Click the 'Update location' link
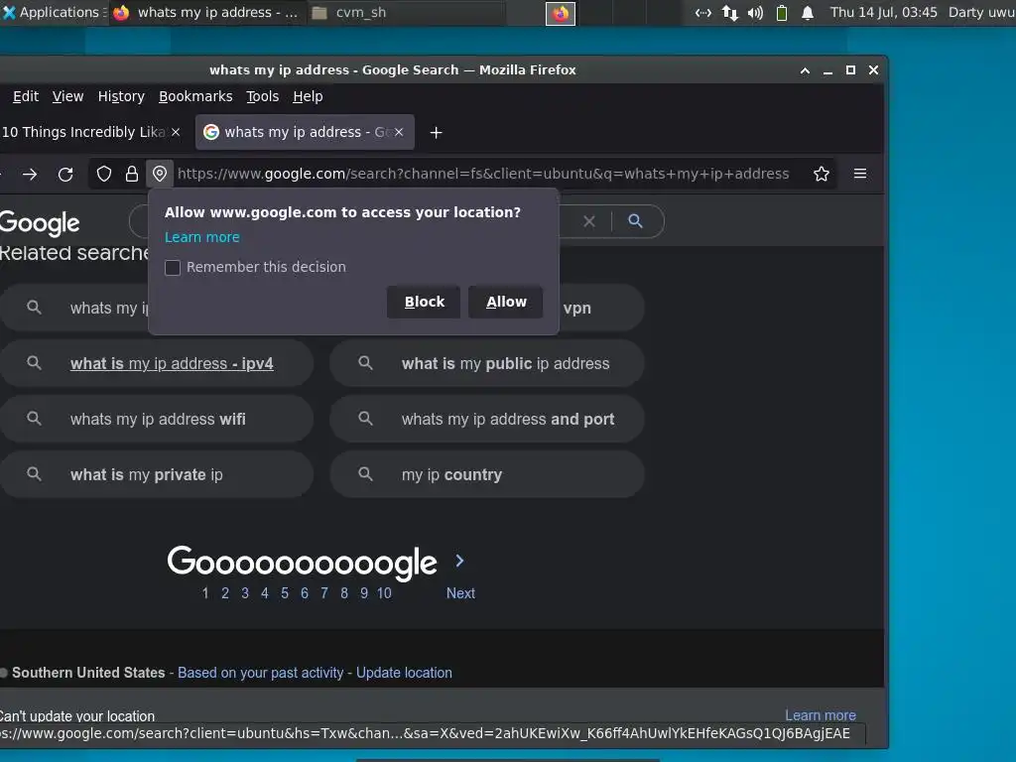This screenshot has height=762, width=1016. point(404,673)
